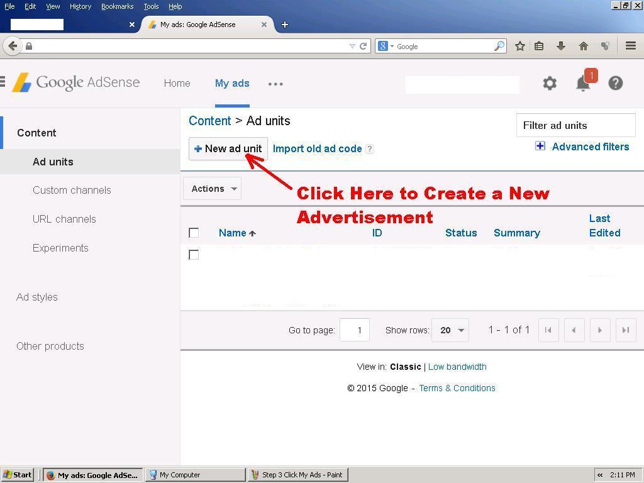Click the Google AdSense logo

[76, 82]
